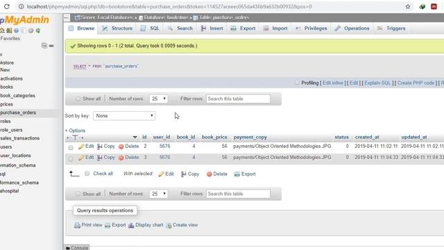Image resolution: width=444 pixels, height=250 pixels.
Task: Switch to the Structure tab
Action: click(117, 28)
